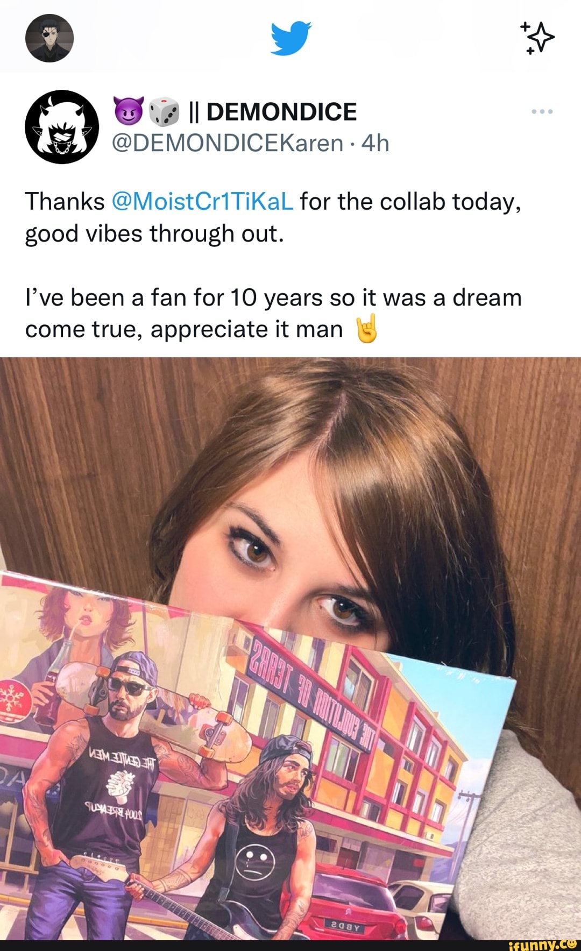Open DEMONDICE's profile picture

click(62, 127)
